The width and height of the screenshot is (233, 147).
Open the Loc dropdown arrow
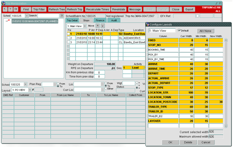pos(103,84)
